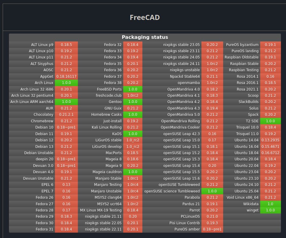Click Mageia cauldron's green 1.0.0 cell
Image resolution: width=286 pixels, height=238 pixels.
tap(133, 172)
